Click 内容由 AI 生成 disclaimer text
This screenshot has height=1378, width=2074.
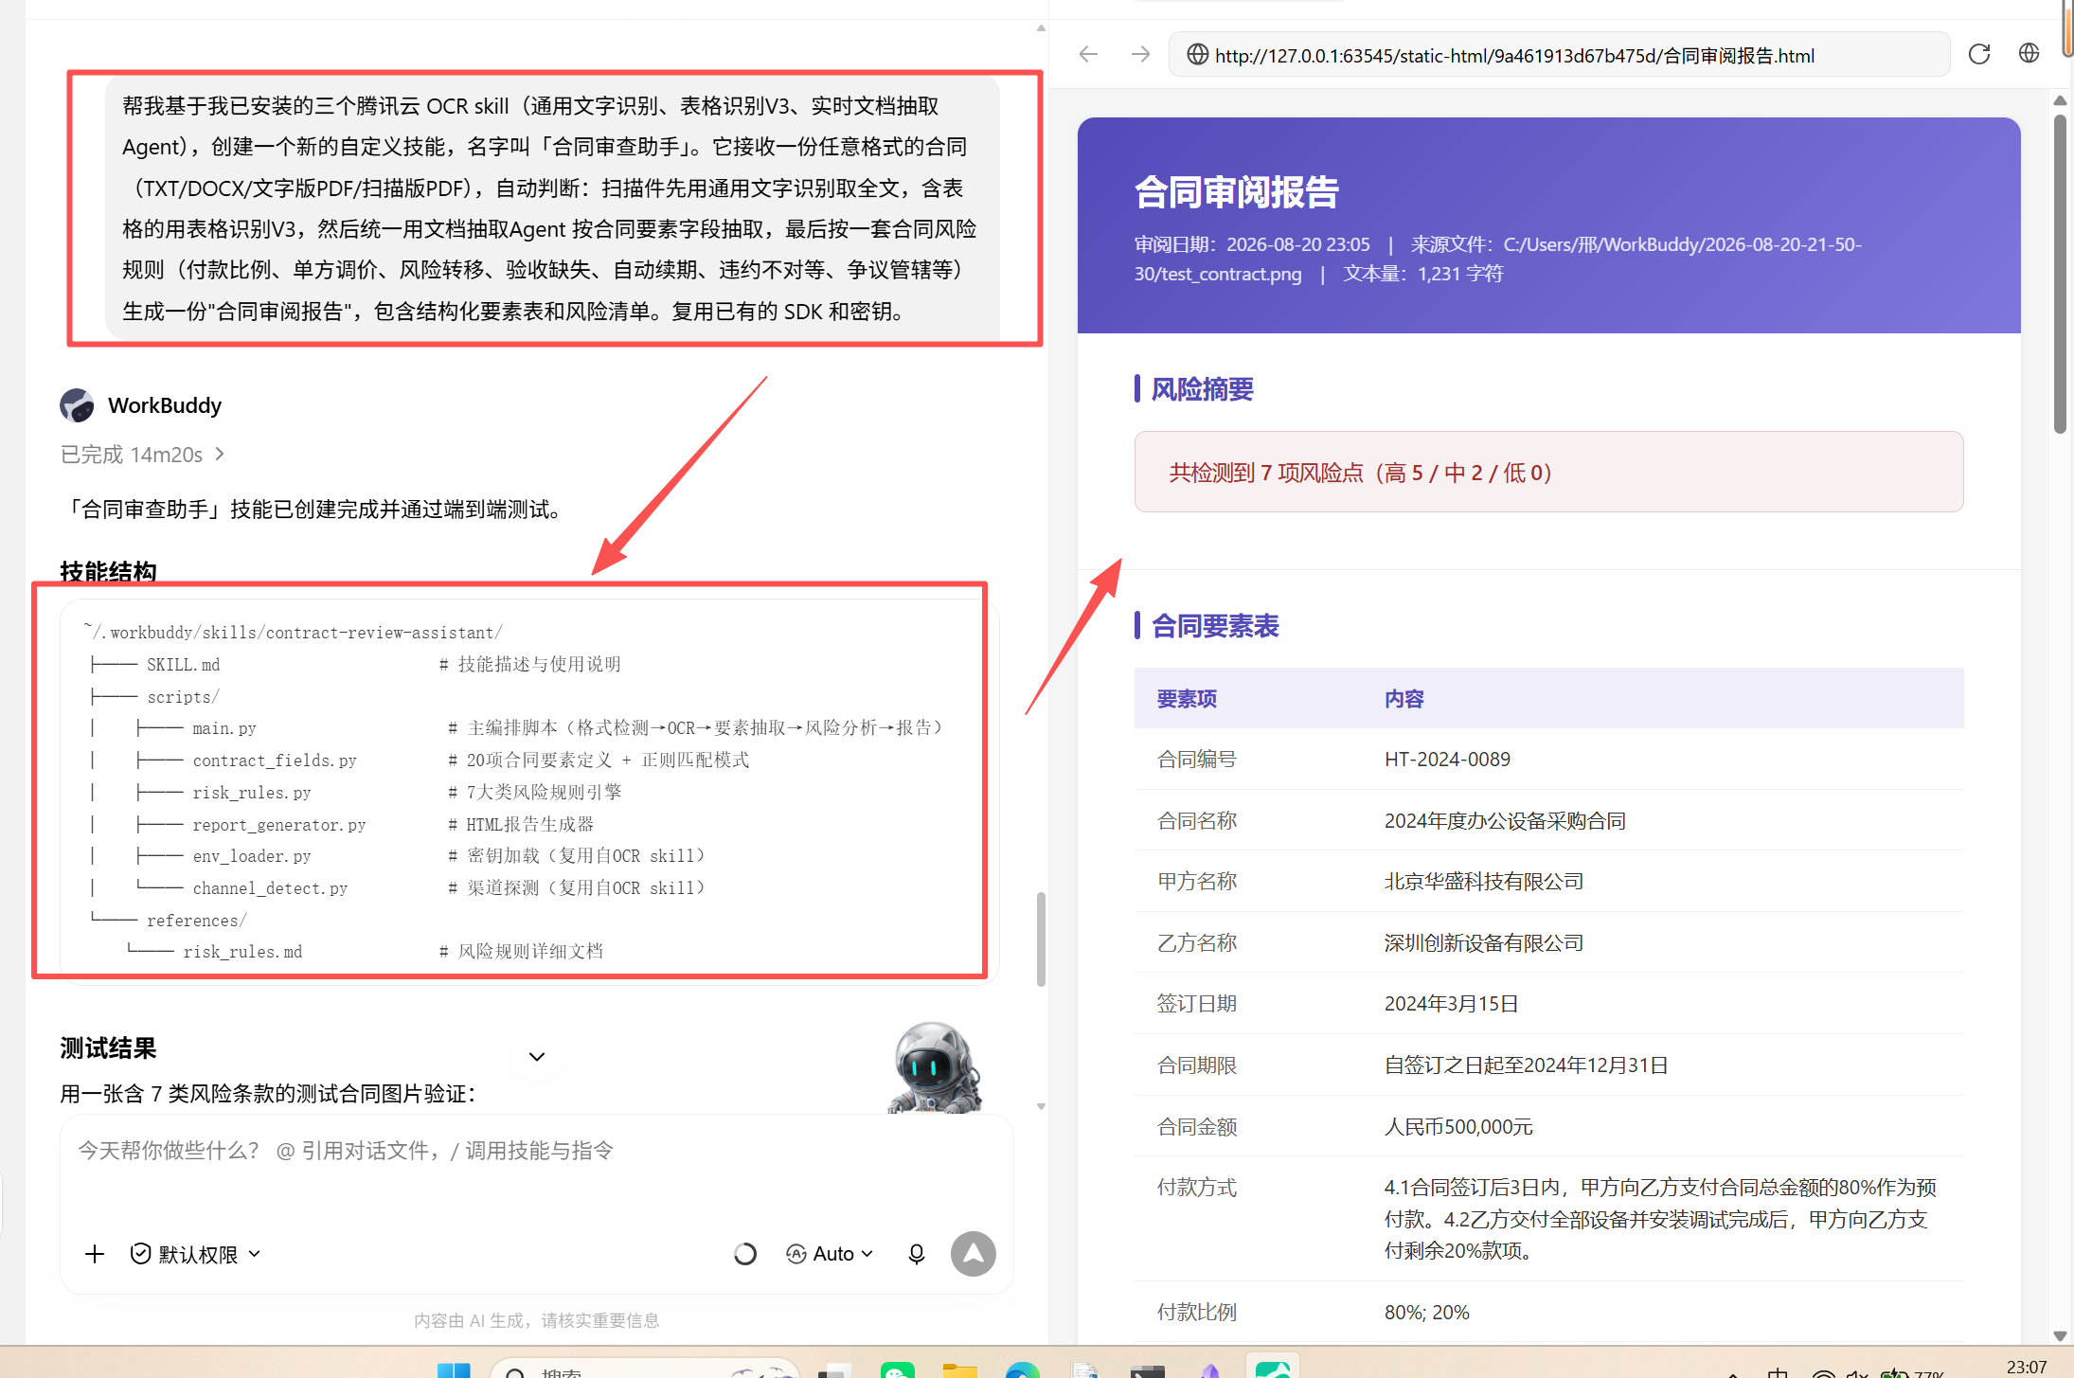pyautogui.click(x=536, y=1320)
